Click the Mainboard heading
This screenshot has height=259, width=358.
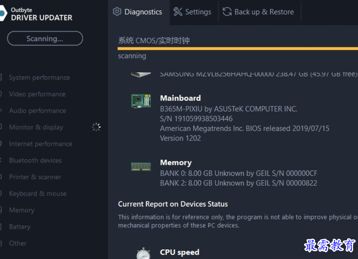point(181,98)
